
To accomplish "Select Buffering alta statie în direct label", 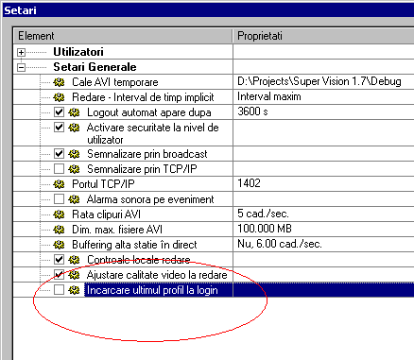I will click(x=134, y=245).
